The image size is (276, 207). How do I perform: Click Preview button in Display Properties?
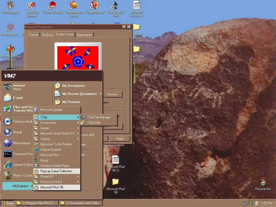tap(112, 94)
